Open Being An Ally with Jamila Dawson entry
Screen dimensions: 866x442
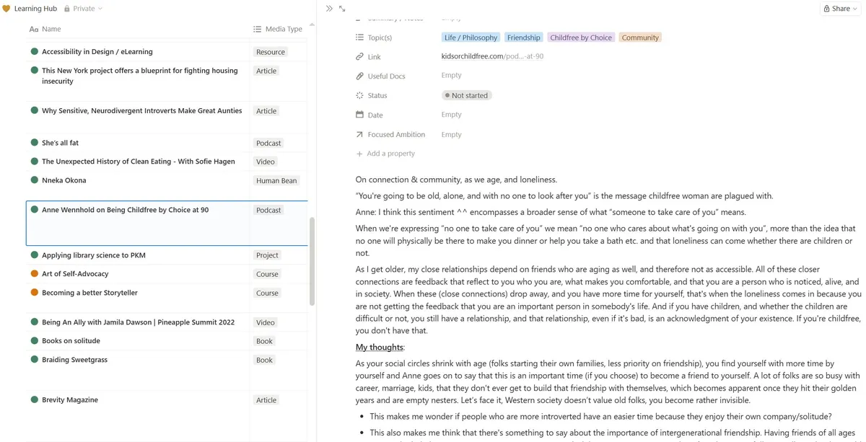pyautogui.click(x=138, y=322)
